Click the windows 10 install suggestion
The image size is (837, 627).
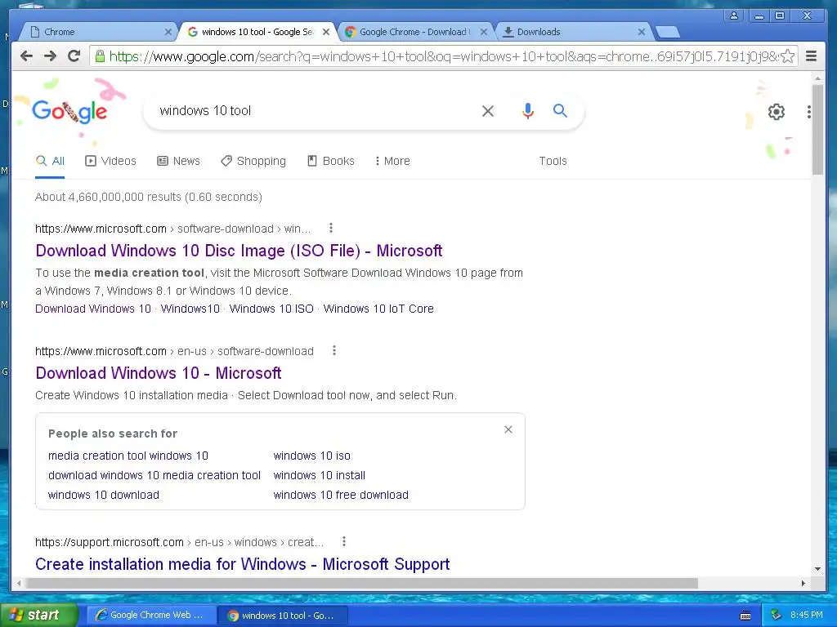(320, 476)
